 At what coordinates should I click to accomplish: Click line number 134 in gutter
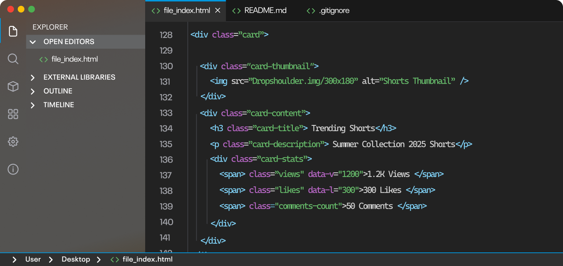pos(166,129)
